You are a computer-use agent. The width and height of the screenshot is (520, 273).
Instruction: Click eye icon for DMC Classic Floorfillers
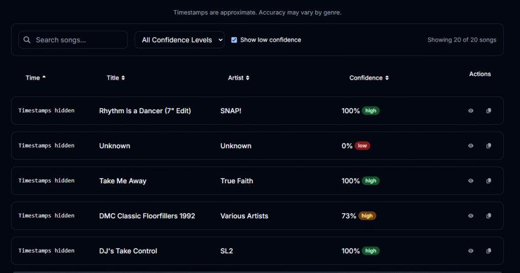[x=471, y=216]
